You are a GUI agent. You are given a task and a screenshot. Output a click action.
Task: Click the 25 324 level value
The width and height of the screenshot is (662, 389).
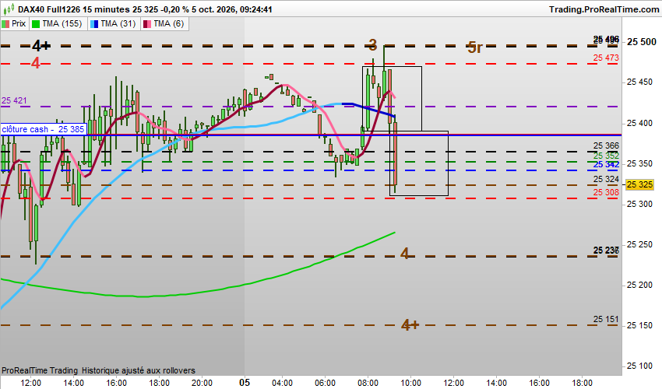(606, 179)
